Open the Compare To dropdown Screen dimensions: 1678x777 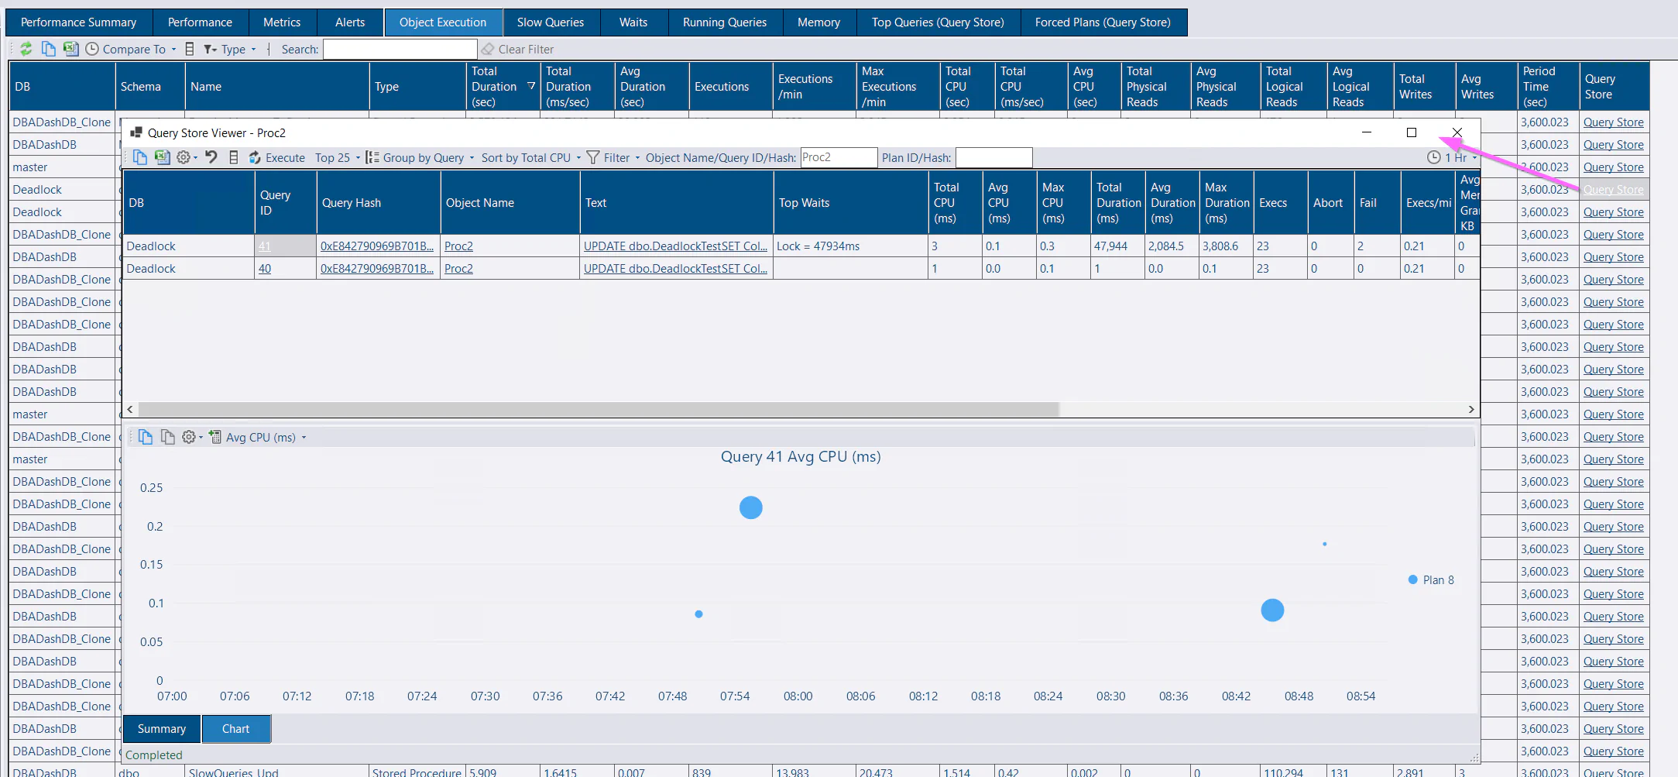(130, 49)
